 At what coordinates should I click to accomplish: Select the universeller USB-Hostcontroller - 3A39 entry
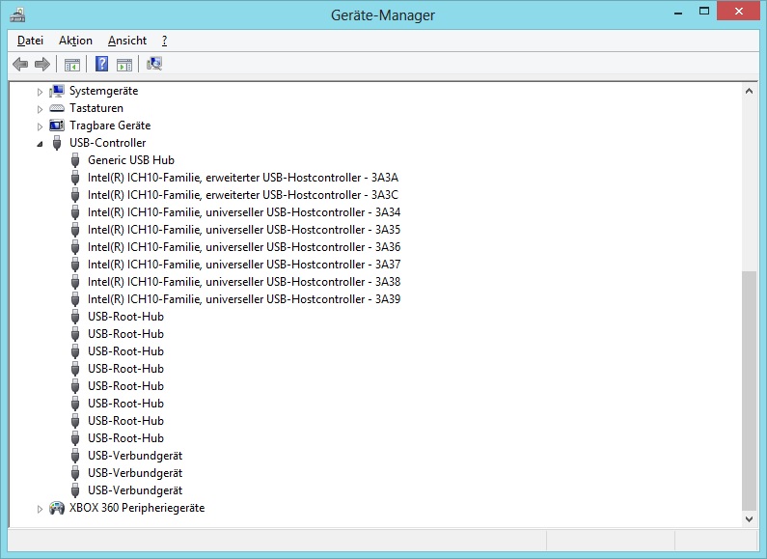[x=244, y=299]
